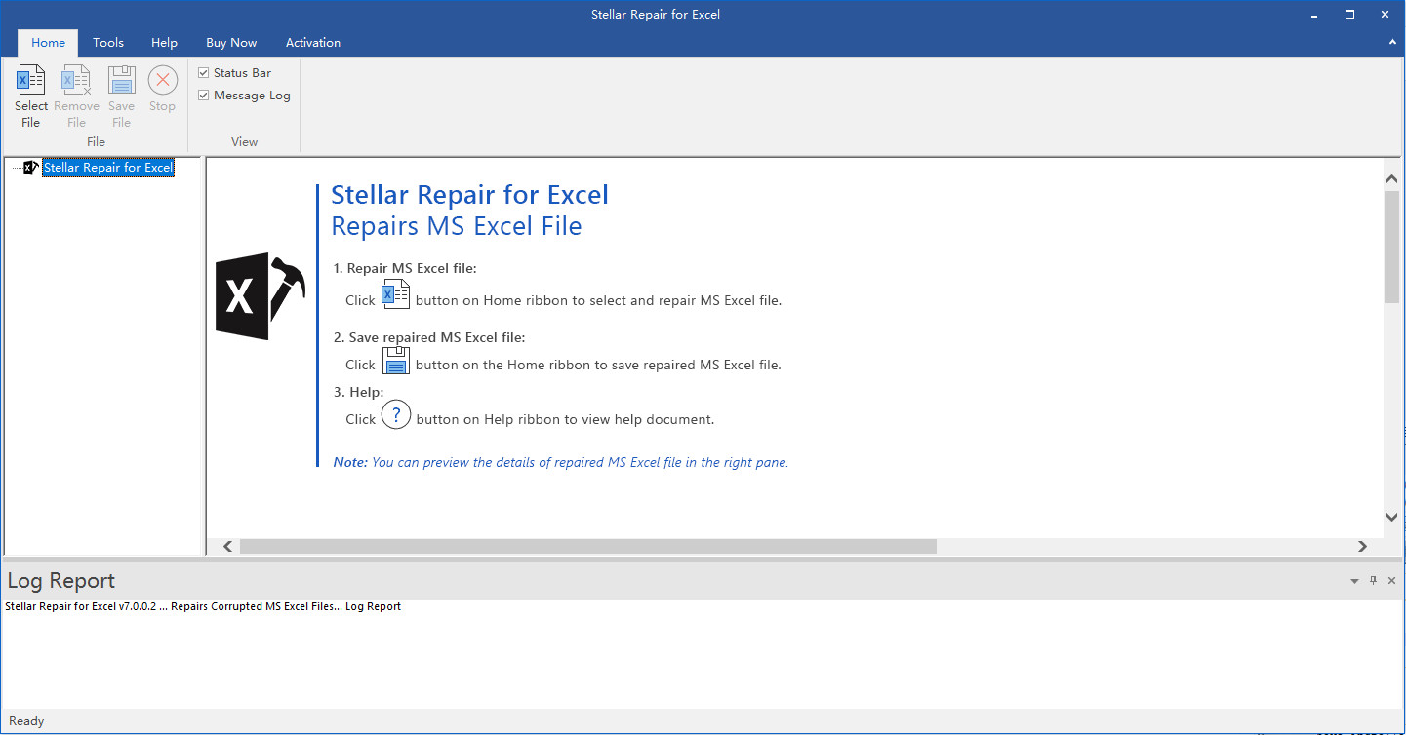
Task: Click the Excel file icon in step 1
Action: click(395, 294)
